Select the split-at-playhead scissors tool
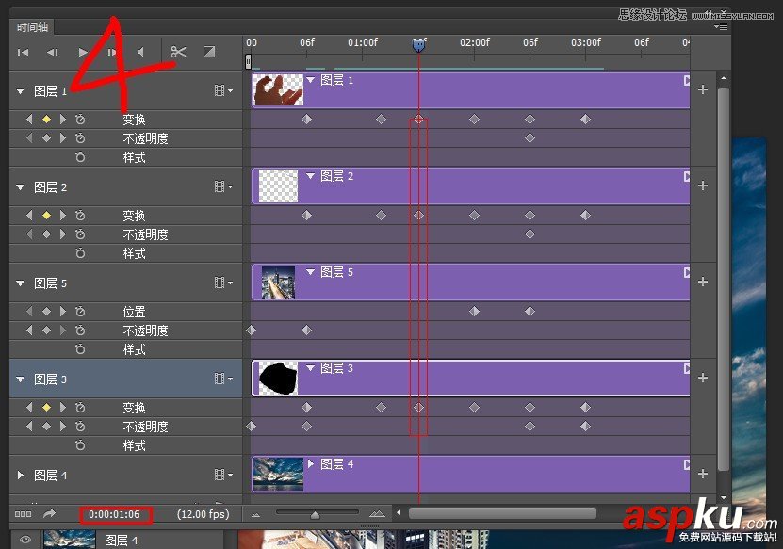This screenshot has height=549, width=783. click(178, 52)
